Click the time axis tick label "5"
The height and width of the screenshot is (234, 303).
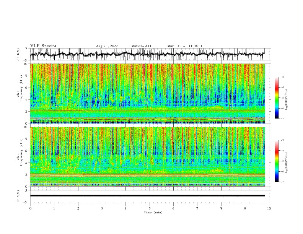150,208
